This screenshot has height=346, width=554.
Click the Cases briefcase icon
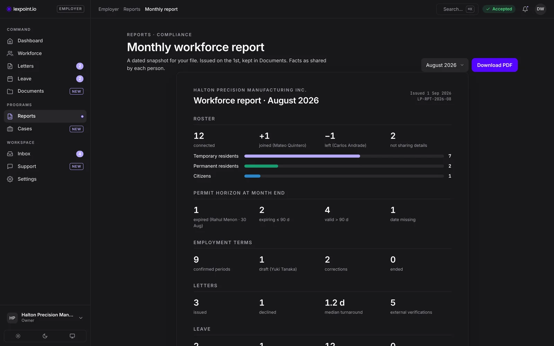tap(10, 129)
